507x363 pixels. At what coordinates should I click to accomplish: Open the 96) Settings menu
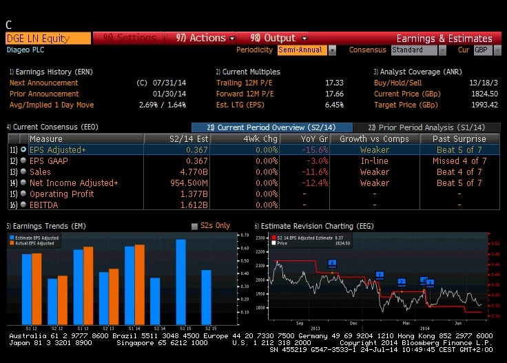(129, 38)
